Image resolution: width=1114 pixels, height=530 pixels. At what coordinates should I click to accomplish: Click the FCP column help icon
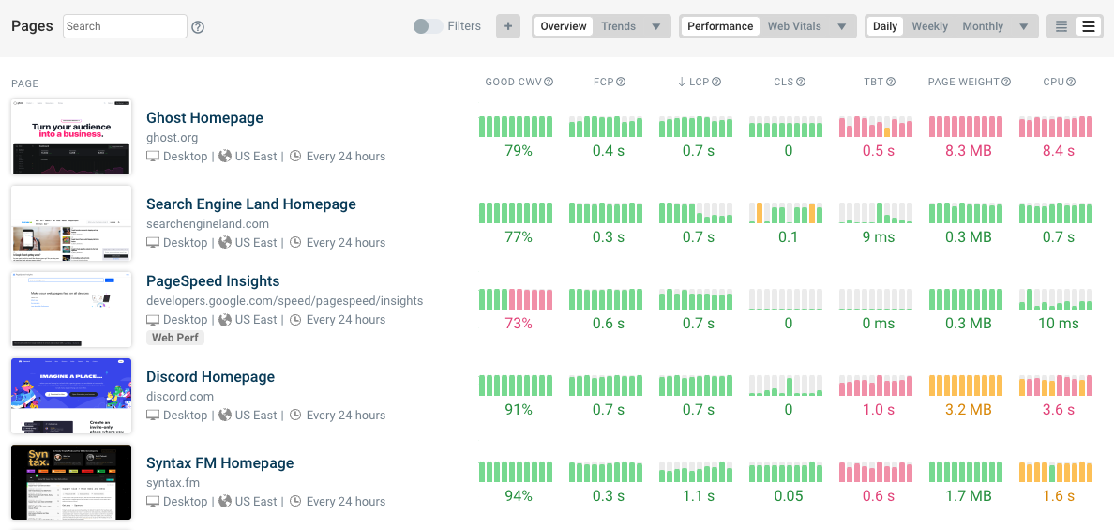[621, 83]
